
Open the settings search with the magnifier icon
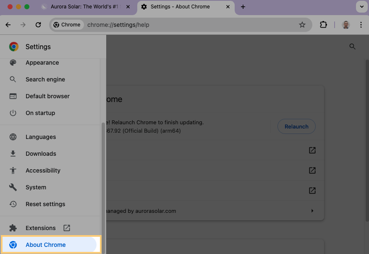[x=352, y=47]
